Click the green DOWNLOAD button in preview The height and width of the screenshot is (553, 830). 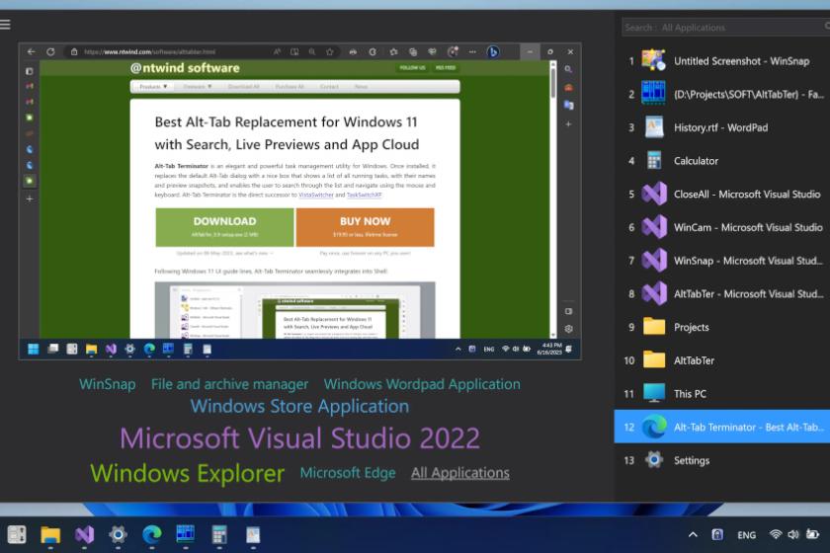(x=224, y=227)
